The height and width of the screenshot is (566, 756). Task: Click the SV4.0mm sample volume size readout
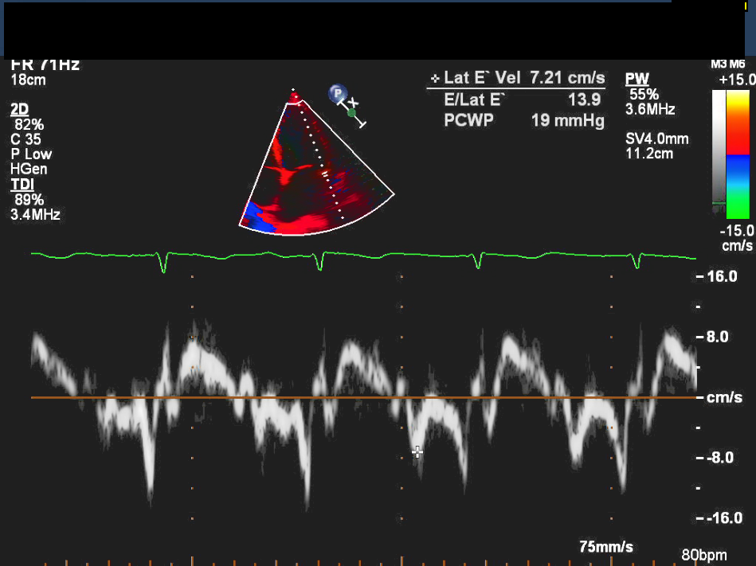(657, 139)
